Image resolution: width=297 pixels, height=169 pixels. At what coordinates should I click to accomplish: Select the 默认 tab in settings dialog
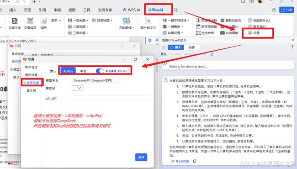tap(53, 71)
